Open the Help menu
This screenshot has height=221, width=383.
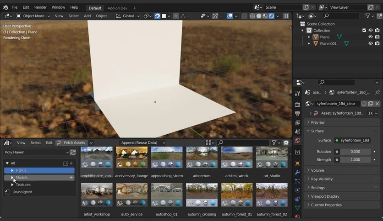click(74, 7)
